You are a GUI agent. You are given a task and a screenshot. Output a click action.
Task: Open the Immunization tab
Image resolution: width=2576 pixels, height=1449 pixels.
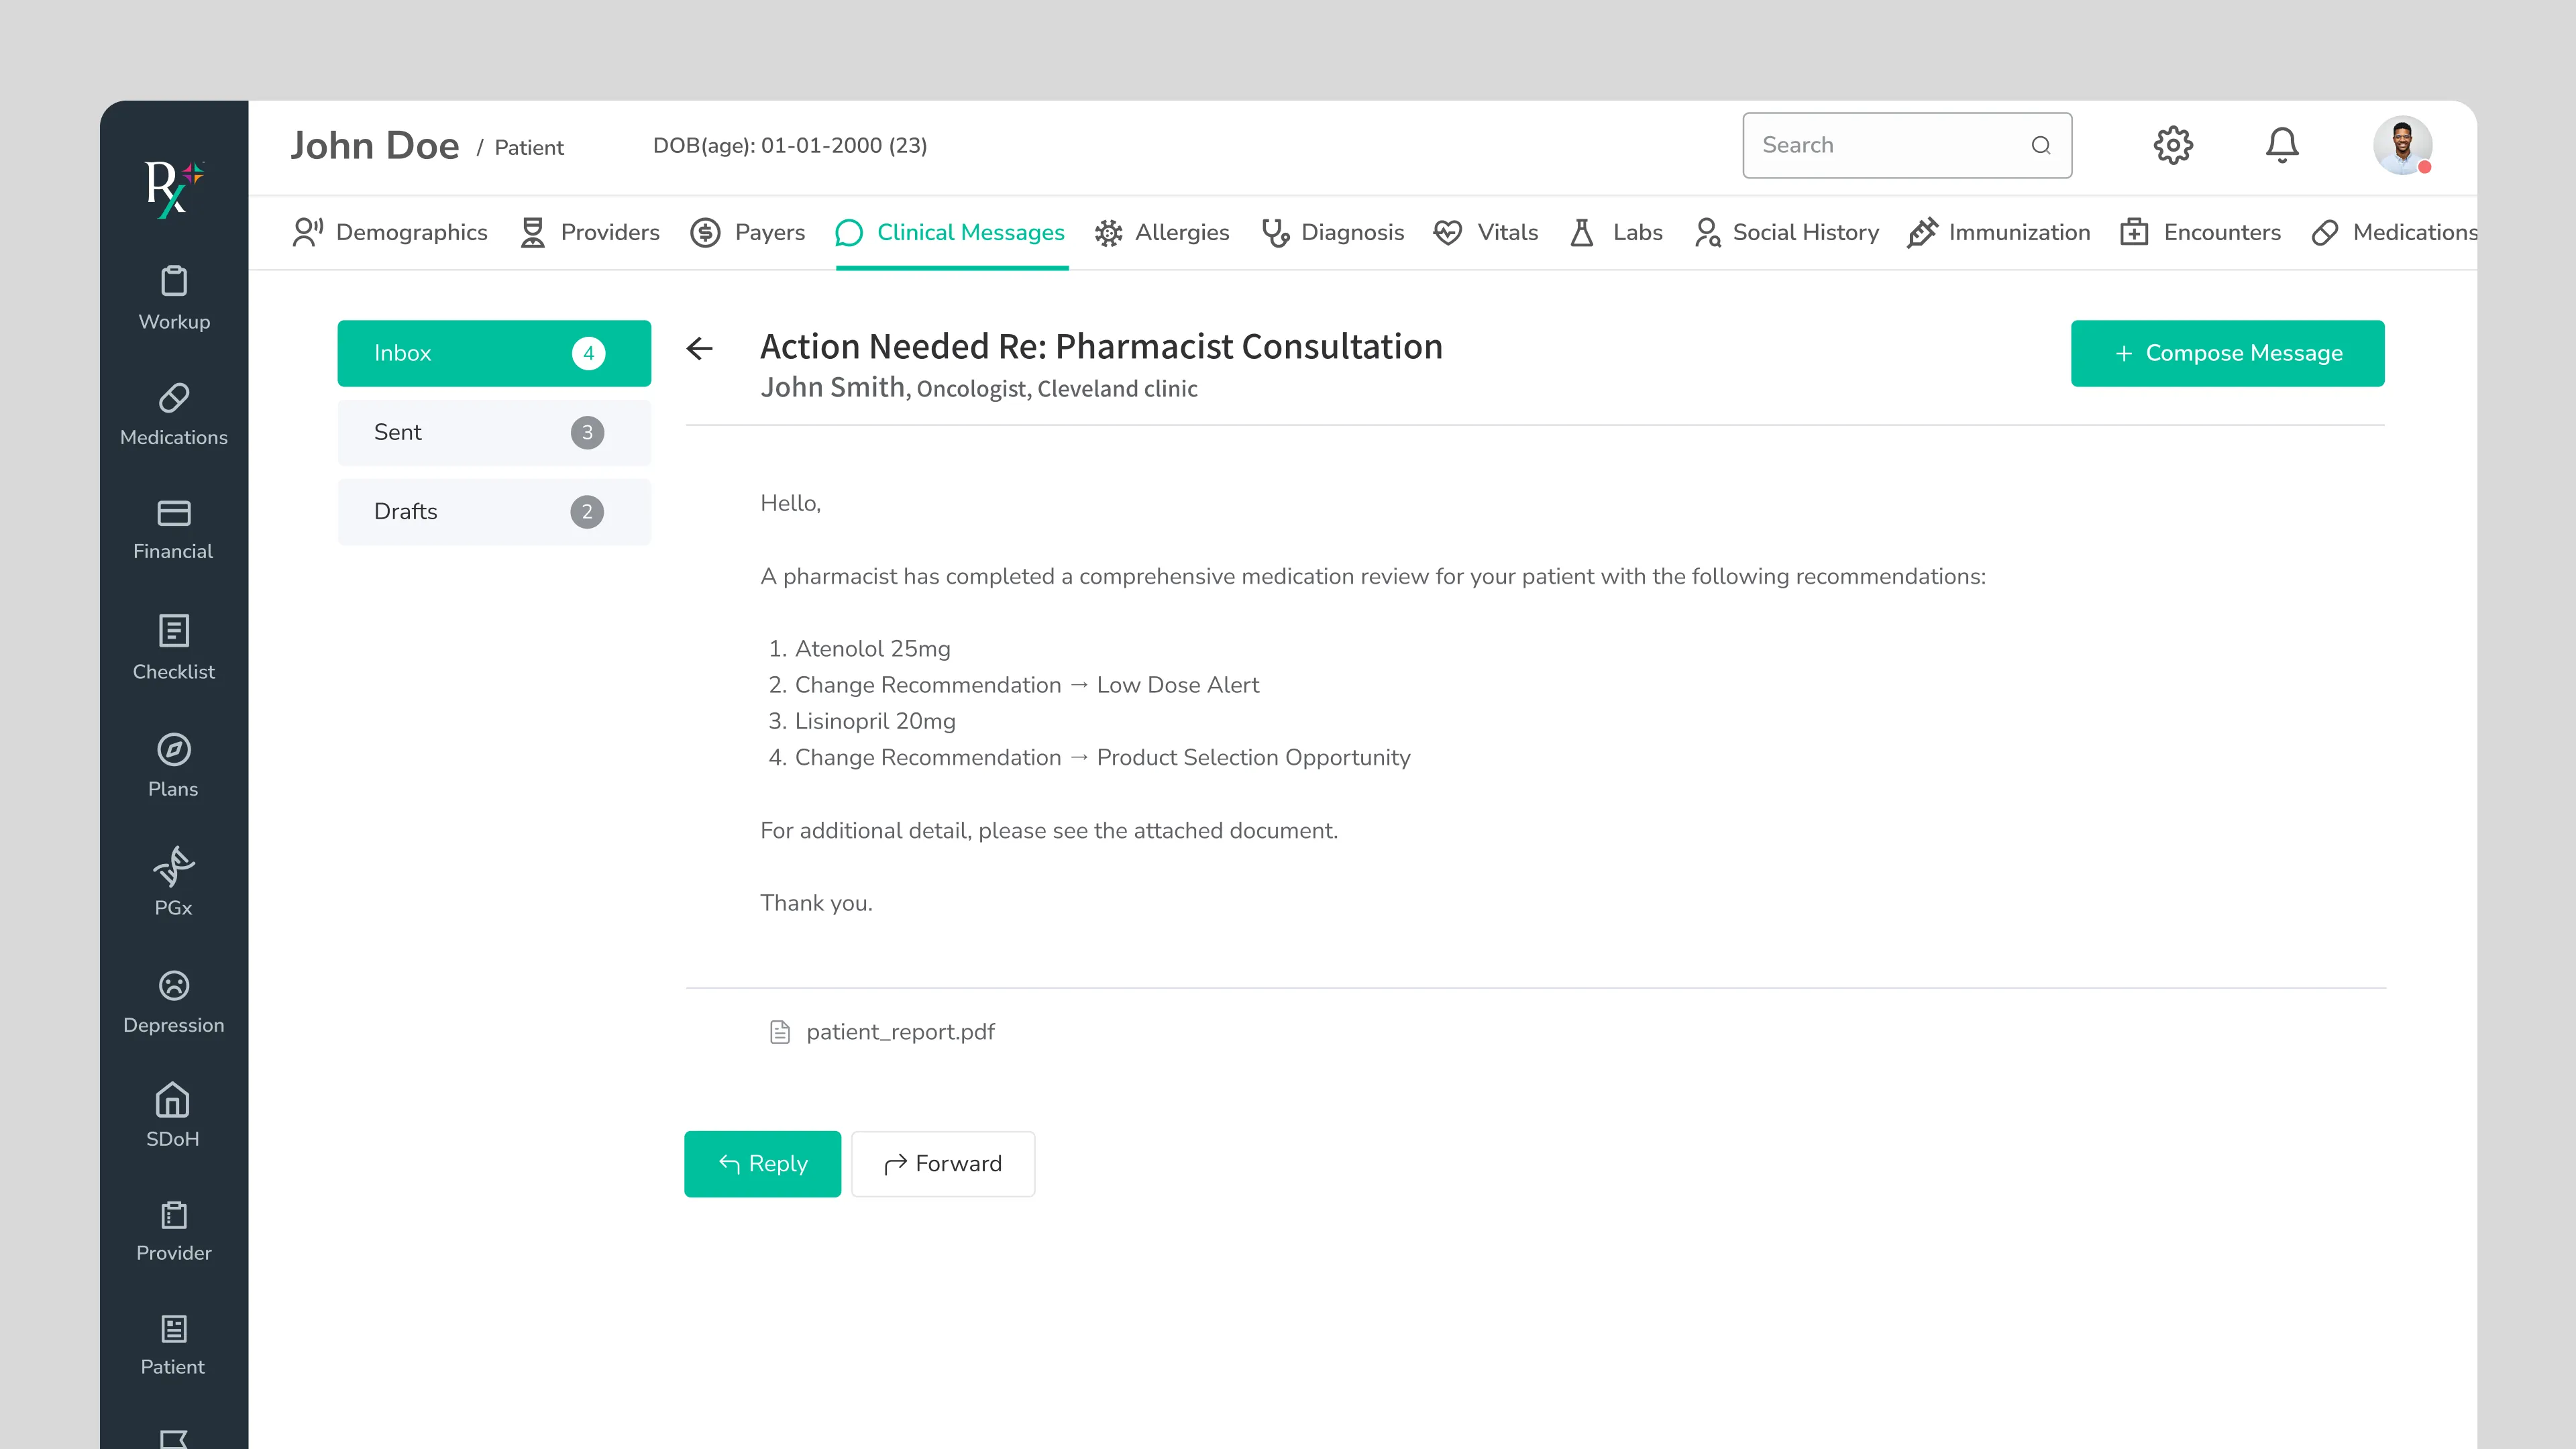pos(1998,233)
